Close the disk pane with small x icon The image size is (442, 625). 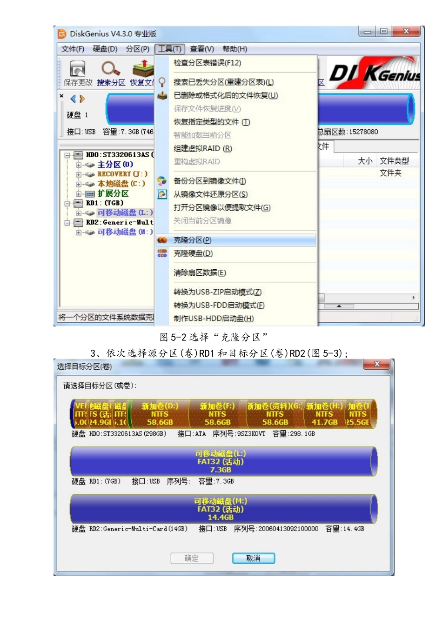click(61, 96)
